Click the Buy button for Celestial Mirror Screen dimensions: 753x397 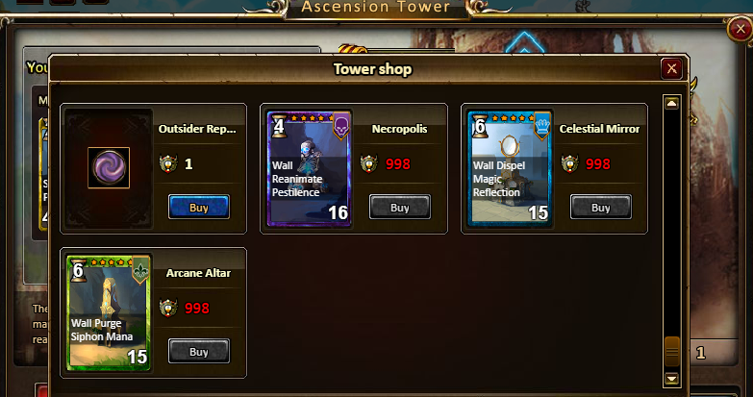click(x=601, y=207)
